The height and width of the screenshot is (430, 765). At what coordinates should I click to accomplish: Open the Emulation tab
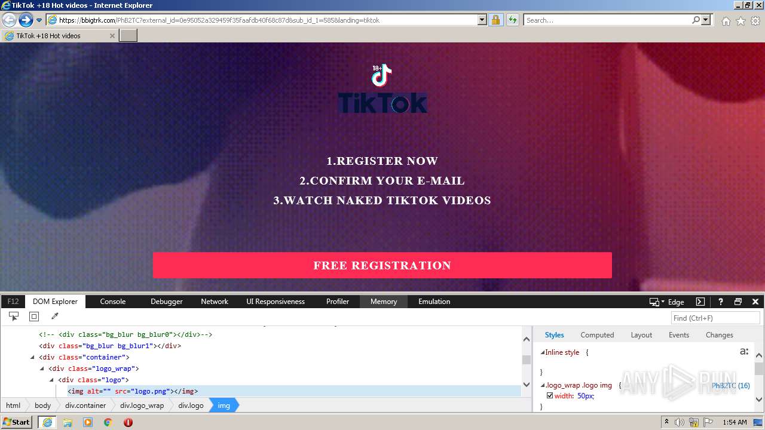434,302
